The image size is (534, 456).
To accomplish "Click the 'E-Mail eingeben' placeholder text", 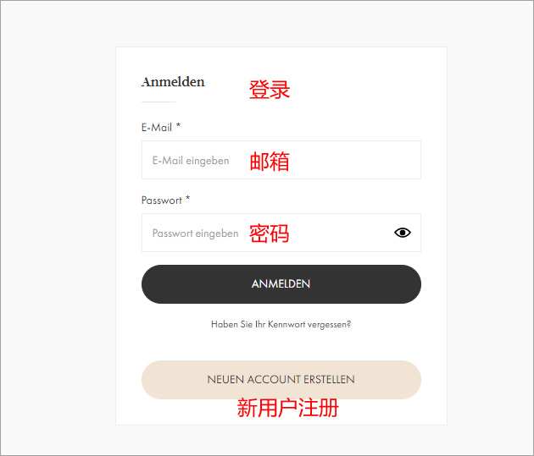I will pos(191,161).
